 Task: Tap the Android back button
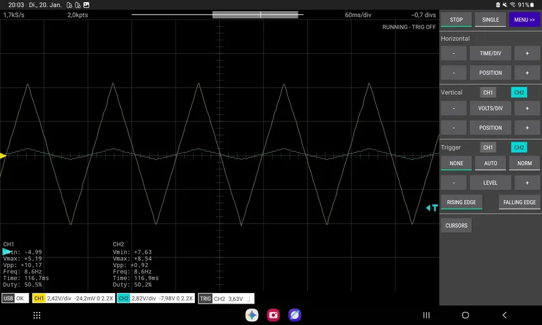[x=504, y=315]
